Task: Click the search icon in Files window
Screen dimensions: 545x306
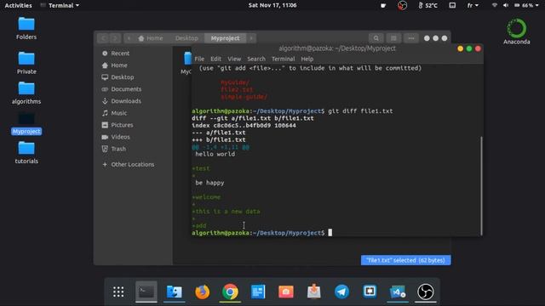Action: point(376,38)
